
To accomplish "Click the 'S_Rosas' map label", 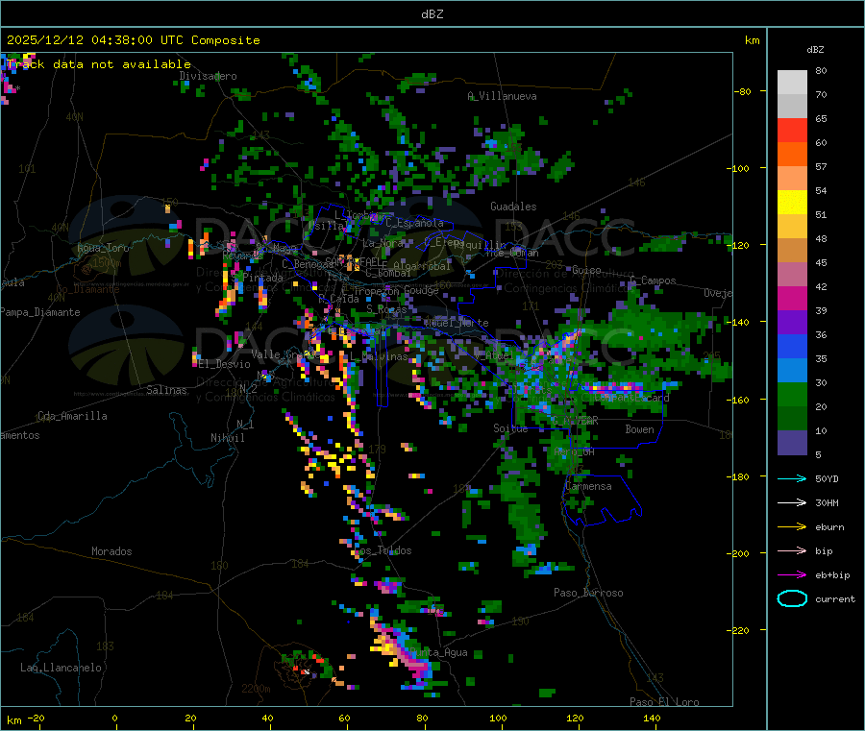I will [386, 309].
